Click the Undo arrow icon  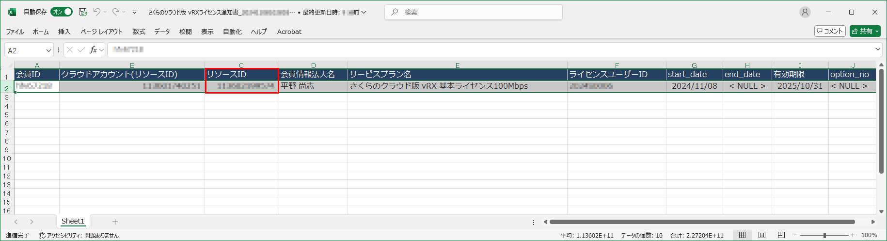pyautogui.click(x=97, y=12)
